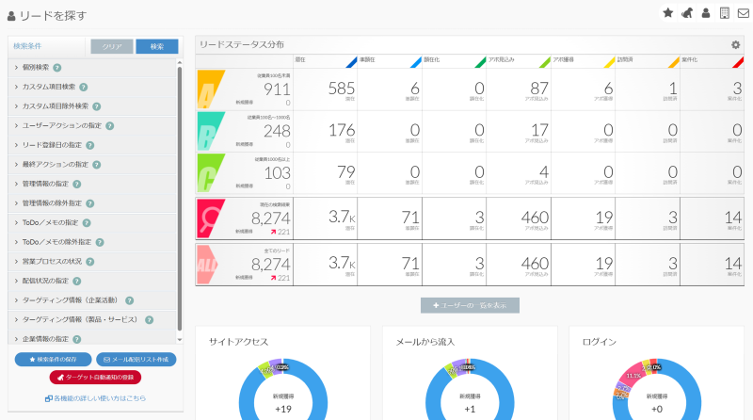Click the クリア clear button

(112, 46)
